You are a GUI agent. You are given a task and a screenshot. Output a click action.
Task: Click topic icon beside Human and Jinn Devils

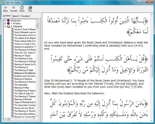click(x=12, y=108)
